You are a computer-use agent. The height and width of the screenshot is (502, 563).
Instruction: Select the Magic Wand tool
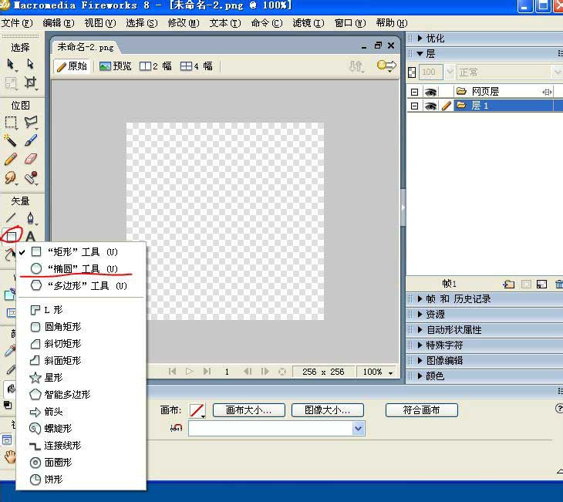pyautogui.click(x=11, y=140)
